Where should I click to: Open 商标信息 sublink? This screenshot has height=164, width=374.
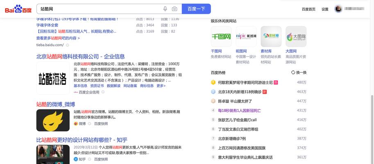pos(147,86)
